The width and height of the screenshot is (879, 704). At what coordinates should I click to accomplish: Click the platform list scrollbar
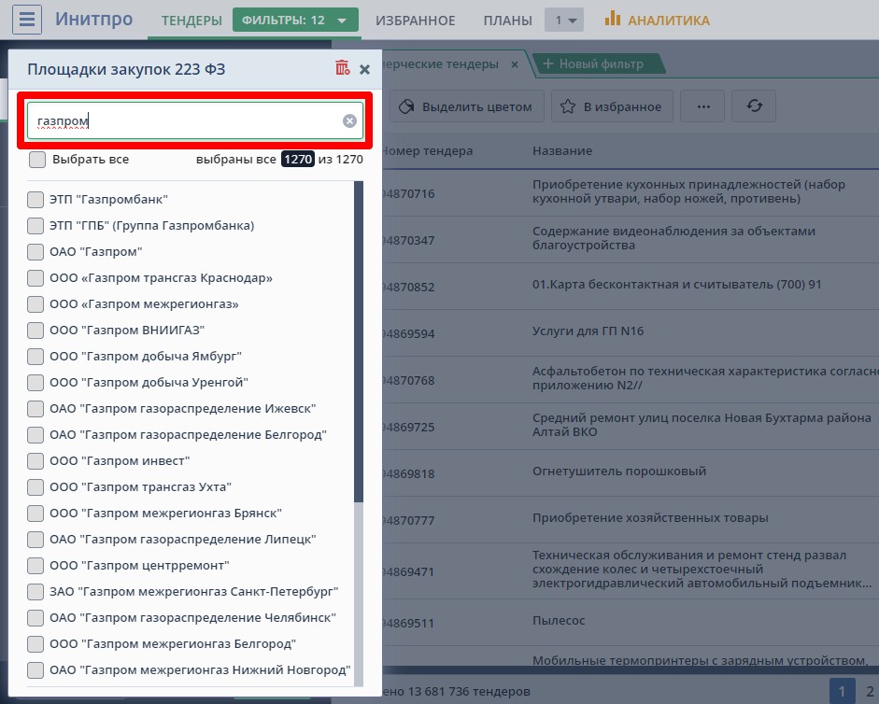tap(359, 342)
